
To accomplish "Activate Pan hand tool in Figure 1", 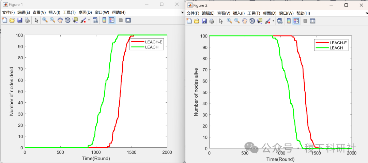I will (60, 20).
